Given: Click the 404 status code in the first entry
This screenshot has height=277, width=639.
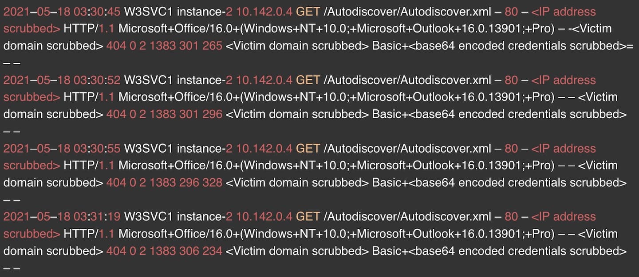Looking at the screenshot, I should [116, 46].
